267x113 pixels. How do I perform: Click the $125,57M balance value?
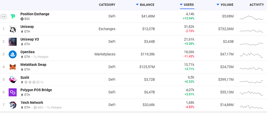[147, 67]
